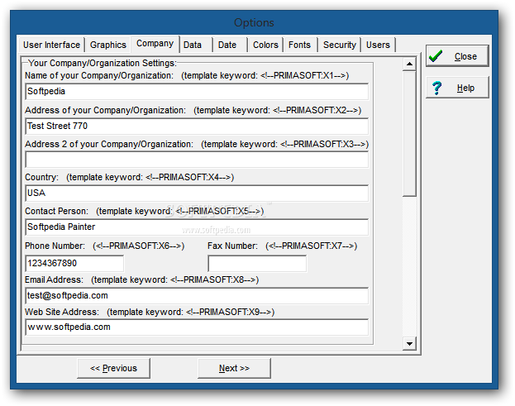Switch to the User Interface tab
Image resolution: width=515 pixels, height=406 pixels.
click(51, 45)
